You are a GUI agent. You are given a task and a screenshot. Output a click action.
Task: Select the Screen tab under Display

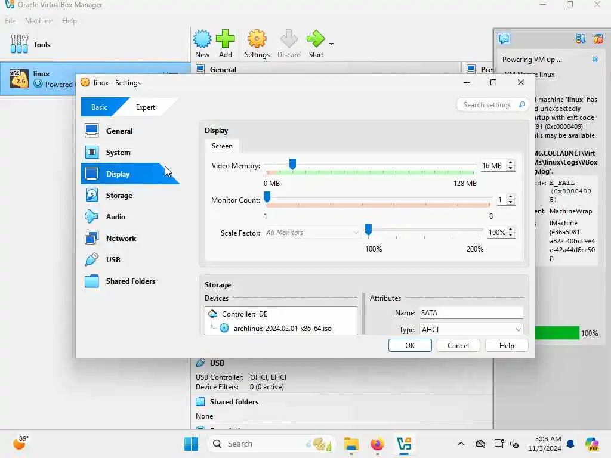pyautogui.click(x=222, y=146)
